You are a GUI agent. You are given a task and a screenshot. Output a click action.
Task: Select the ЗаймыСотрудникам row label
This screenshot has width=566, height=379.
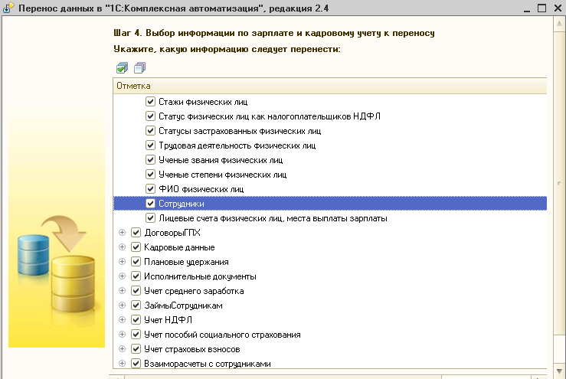pyautogui.click(x=183, y=305)
